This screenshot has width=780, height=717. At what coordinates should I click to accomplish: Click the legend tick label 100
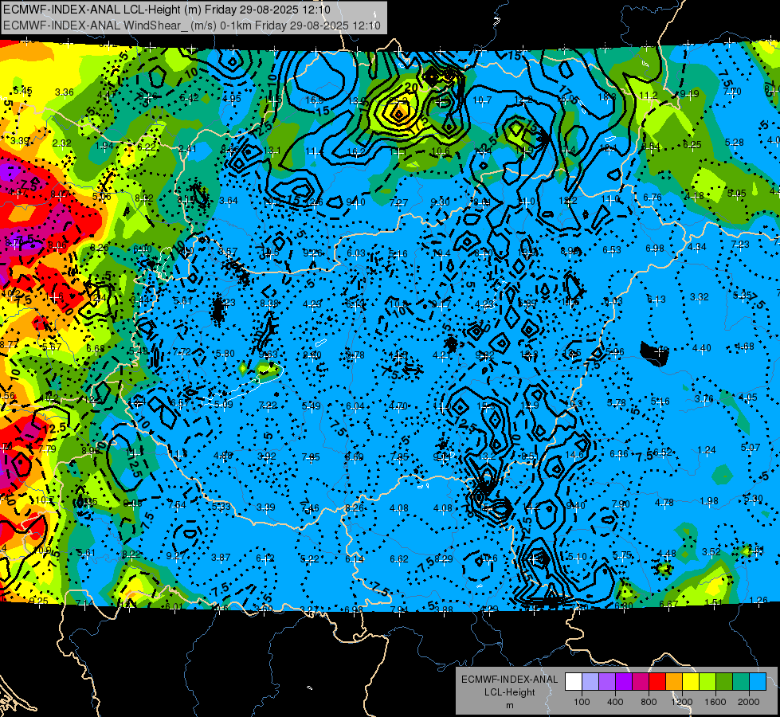pyautogui.click(x=582, y=702)
